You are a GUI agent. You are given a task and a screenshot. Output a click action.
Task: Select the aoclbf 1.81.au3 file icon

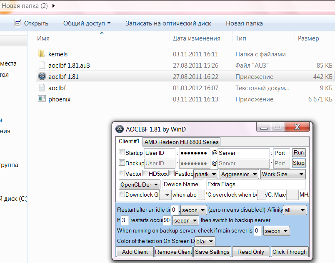tap(42, 65)
